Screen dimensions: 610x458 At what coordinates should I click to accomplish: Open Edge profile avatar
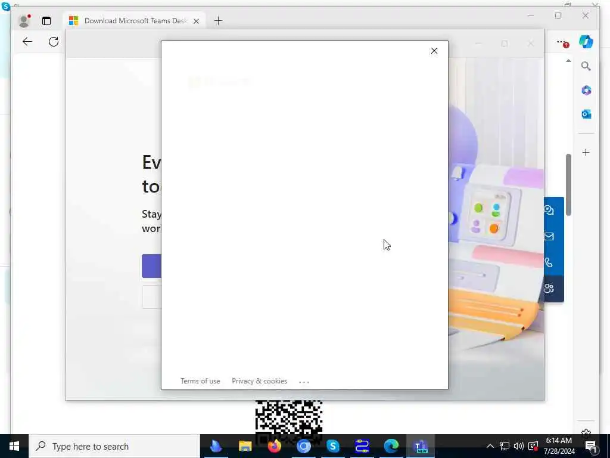(x=24, y=21)
